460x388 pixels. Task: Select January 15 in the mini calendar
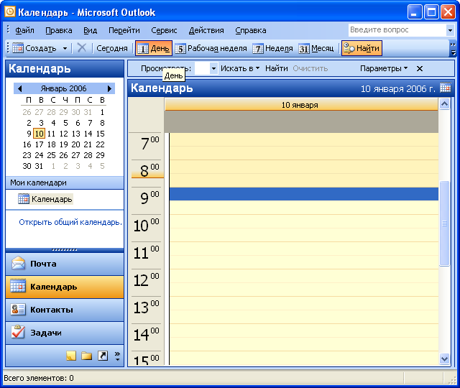pos(101,134)
